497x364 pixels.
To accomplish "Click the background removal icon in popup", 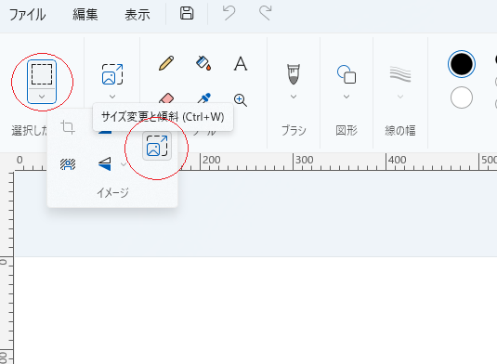I will click(x=68, y=164).
